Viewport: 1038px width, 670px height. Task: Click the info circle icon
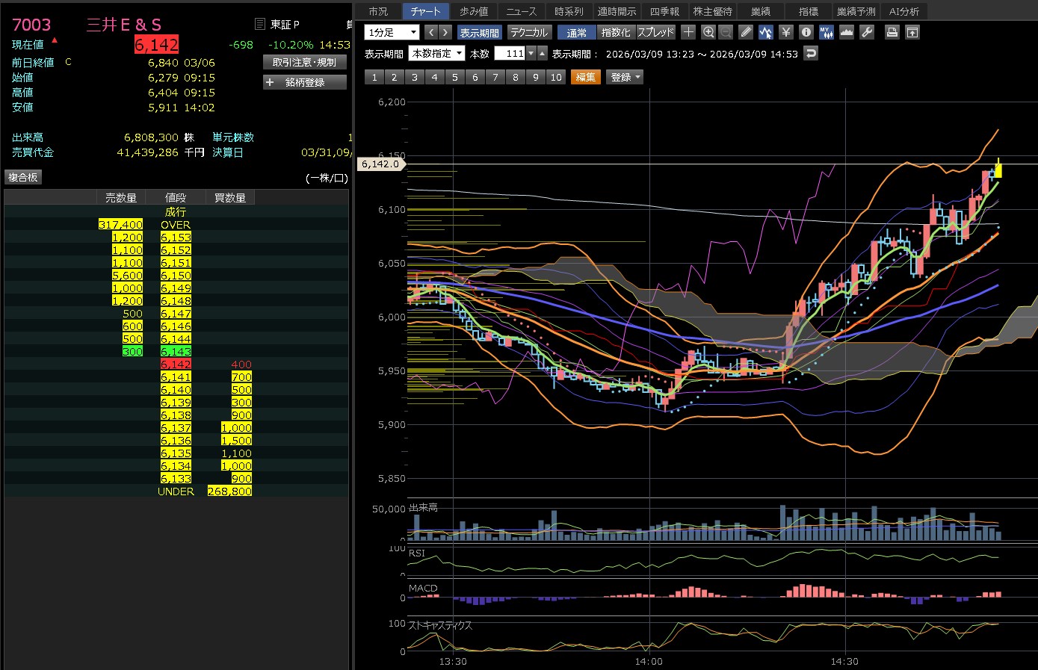806,32
